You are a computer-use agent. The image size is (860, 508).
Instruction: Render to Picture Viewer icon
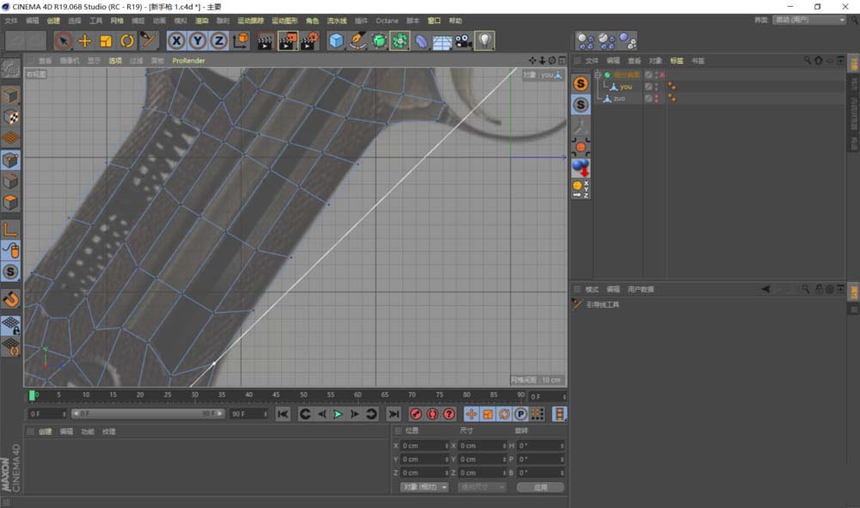(286, 40)
